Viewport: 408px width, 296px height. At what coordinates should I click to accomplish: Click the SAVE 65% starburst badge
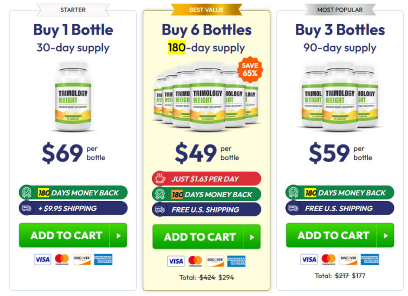(251, 68)
